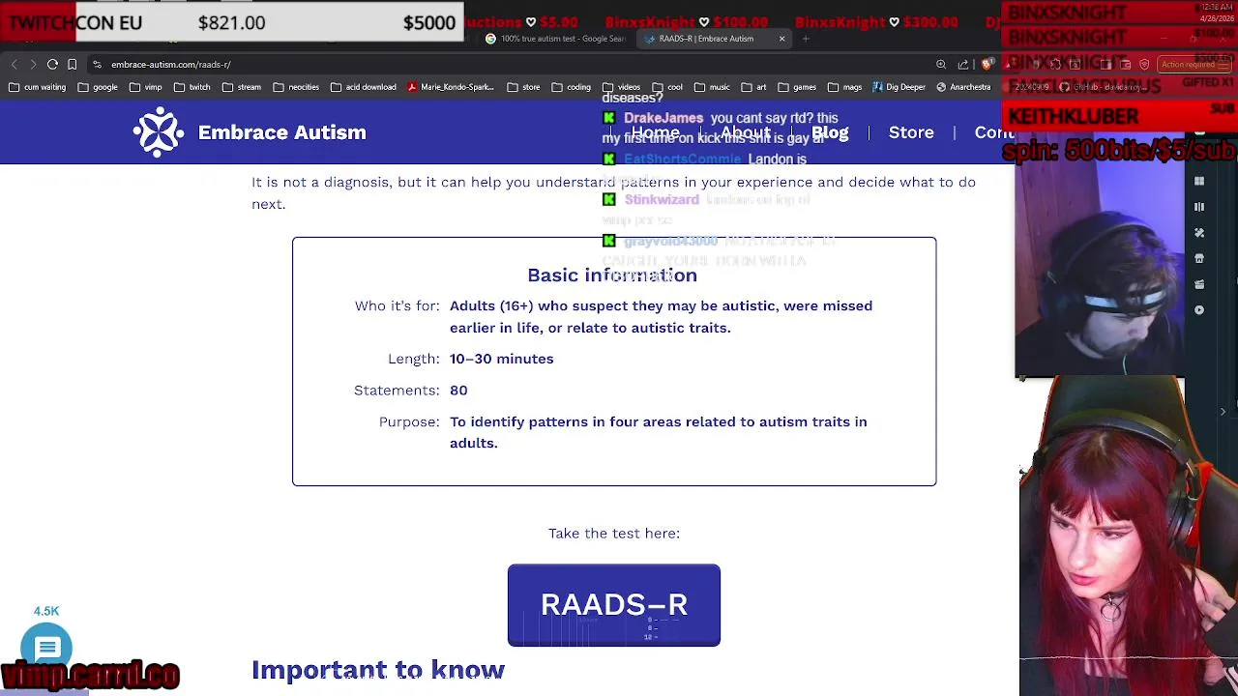Screen dimensions: 1238x696
Task: Click the Statements value '80'
Action: point(458,391)
